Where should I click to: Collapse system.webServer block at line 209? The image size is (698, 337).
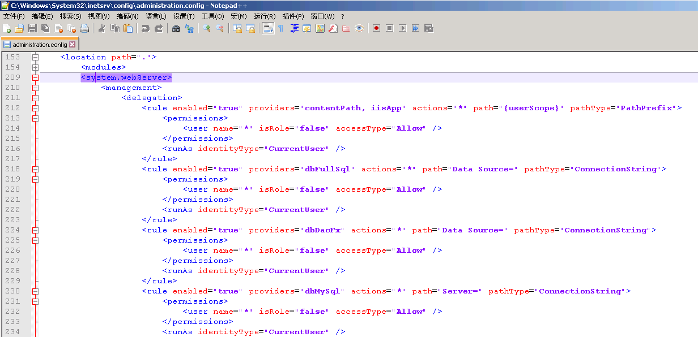35,77
